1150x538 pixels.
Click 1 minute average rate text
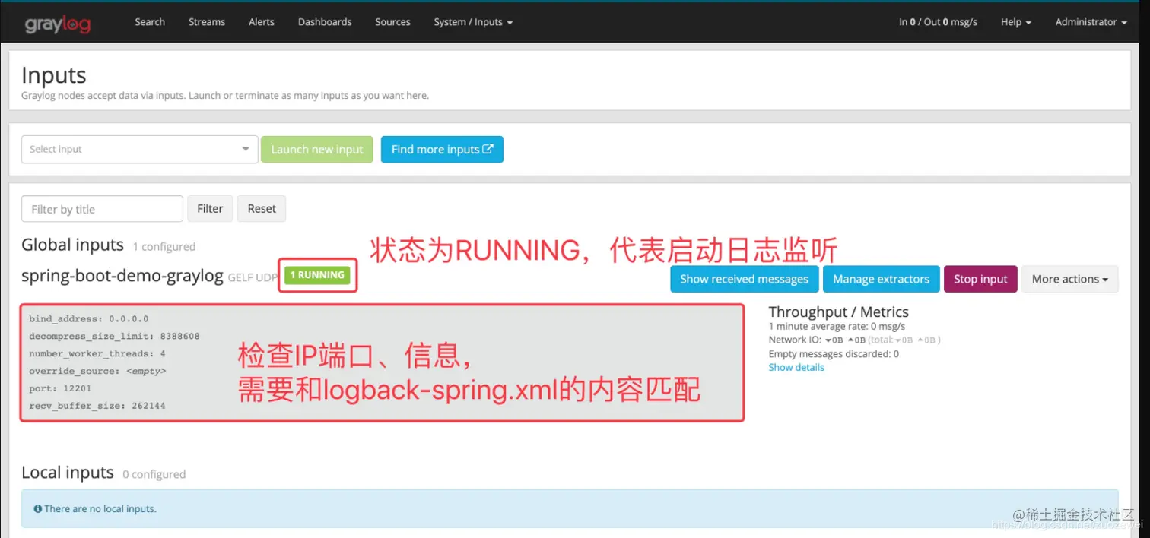tap(837, 326)
